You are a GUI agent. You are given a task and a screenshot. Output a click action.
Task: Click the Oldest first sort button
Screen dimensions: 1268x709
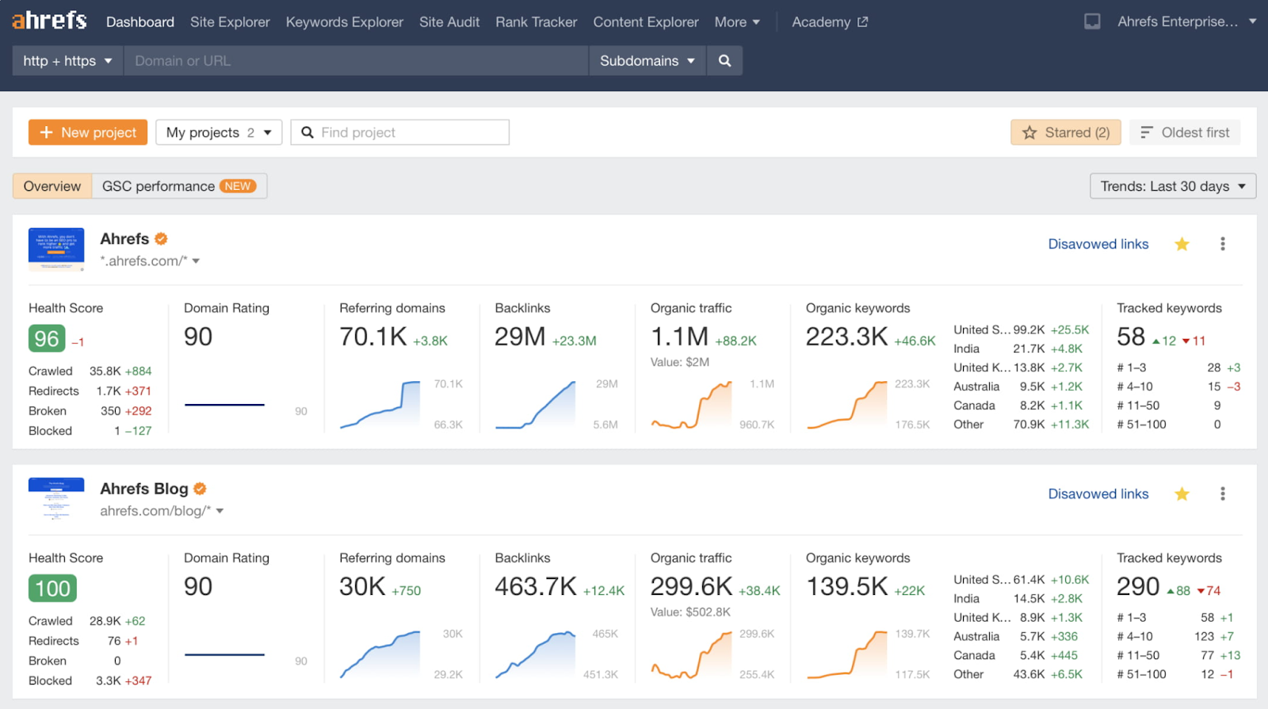tap(1185, 132)
